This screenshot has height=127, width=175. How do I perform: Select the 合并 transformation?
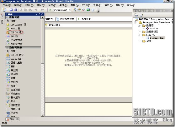coord(11,86)
